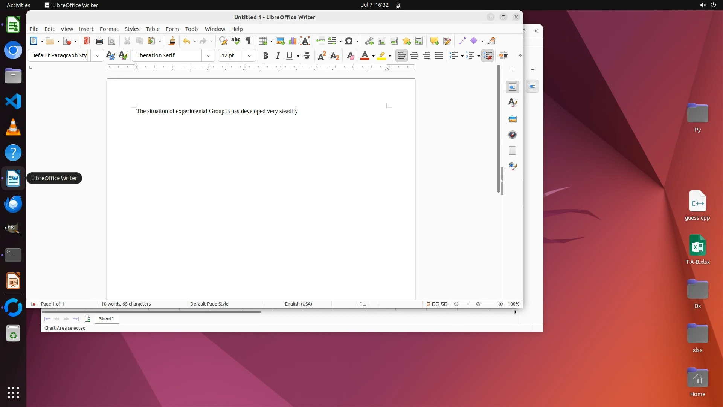Viewport: 723px width, 407px height.
Task: Toggle Formatting Marks pilcrow icon
Action: pyautogui.click(x=248, y=41)
